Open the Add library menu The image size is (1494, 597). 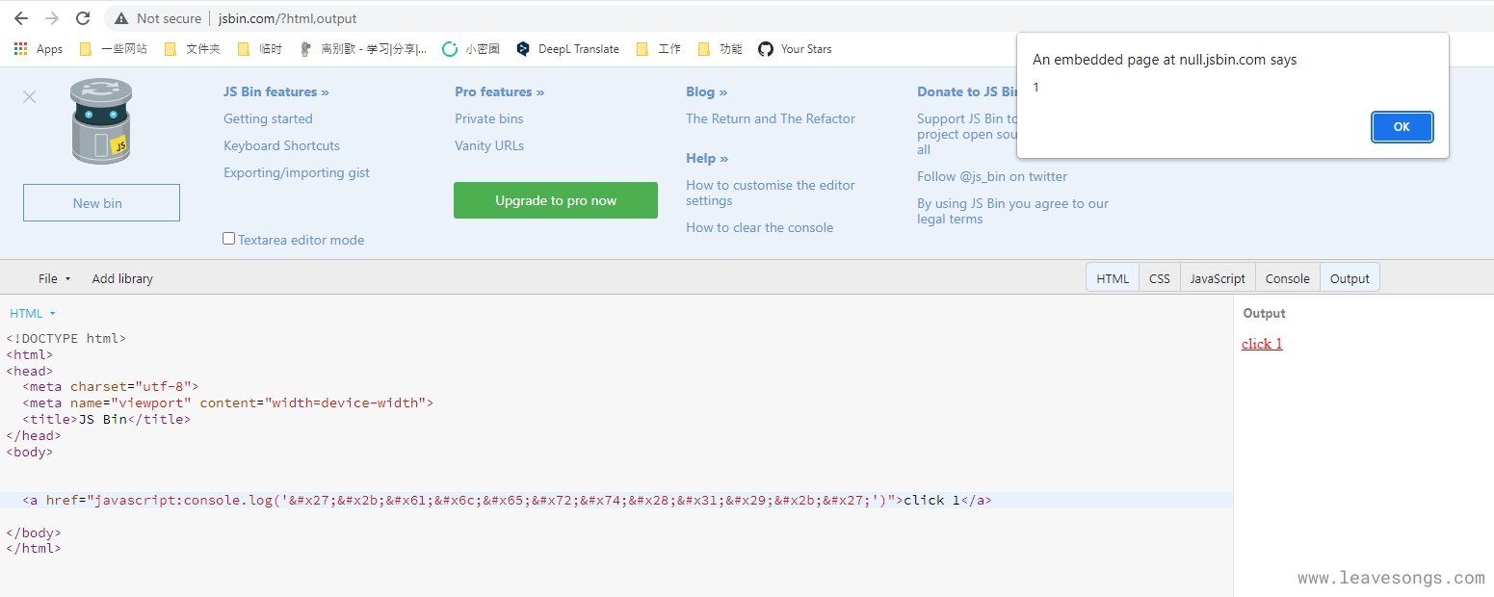[x=122, y=278]
